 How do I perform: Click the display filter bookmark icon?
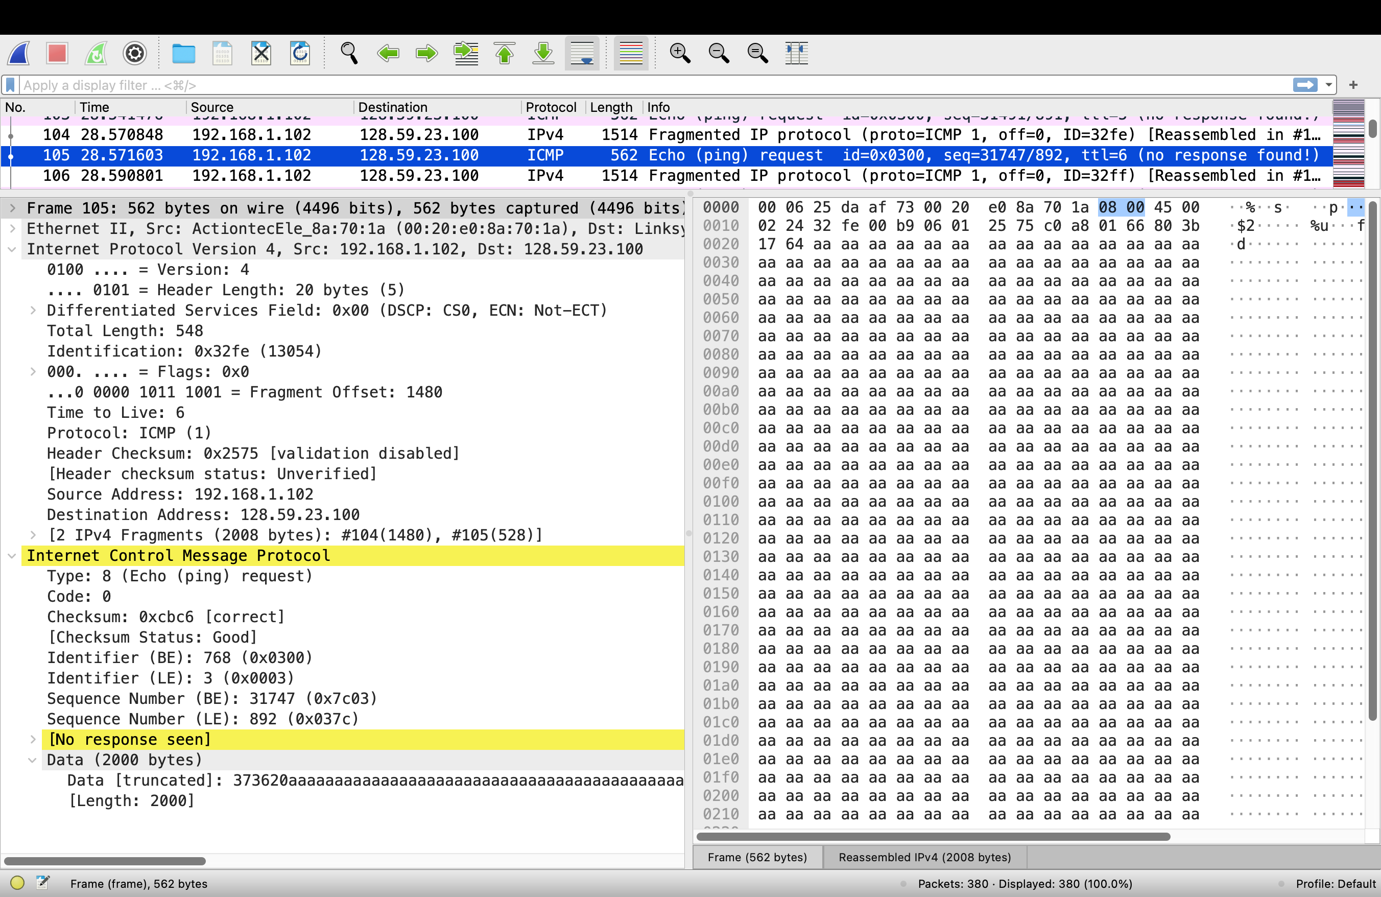coord(10,85)
